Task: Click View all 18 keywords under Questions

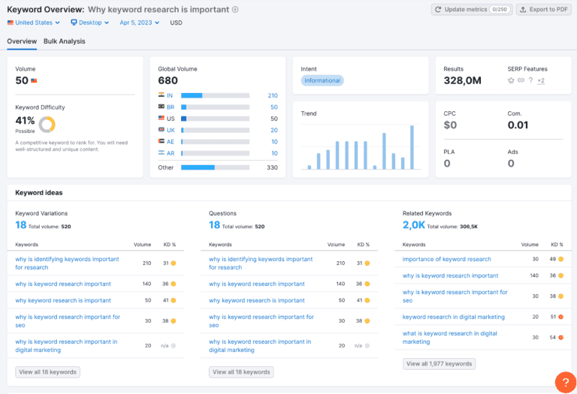Action: (x=241, y=372)
